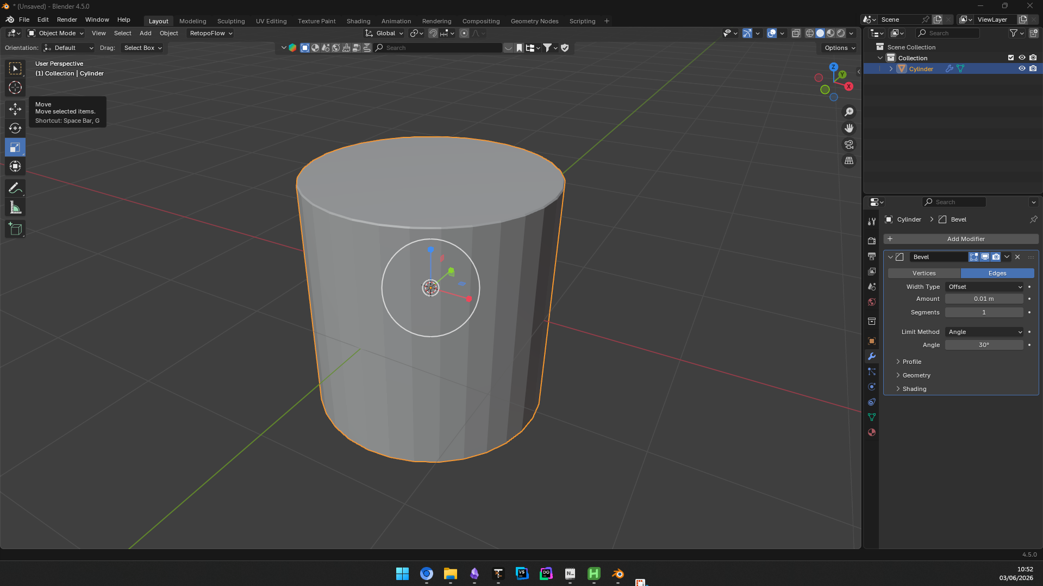Toggle Collection exclude checkbox in outliner

[x=1011, y=58]
